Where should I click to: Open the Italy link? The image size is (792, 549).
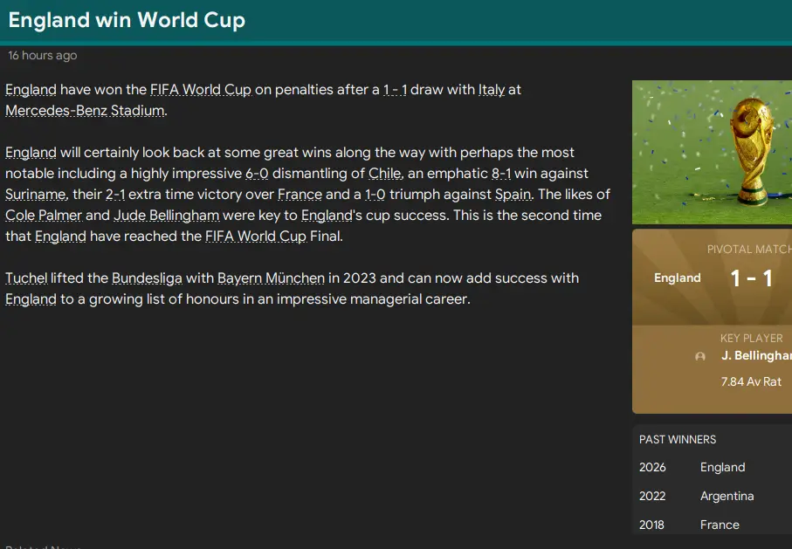click(x=491, y=89)
